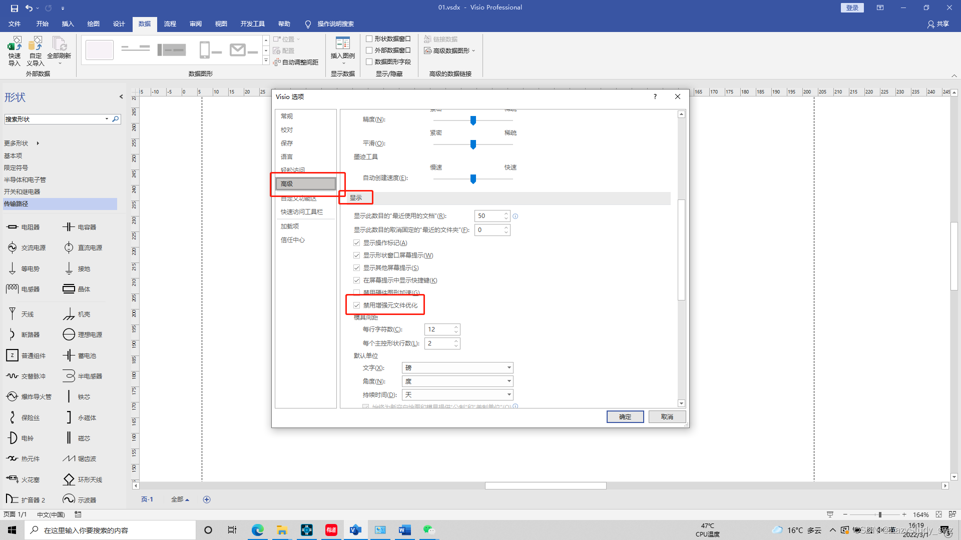Click the shape search magnifier icon
Viewport: 961px width, 540px height.
click(x=116, y=119)
